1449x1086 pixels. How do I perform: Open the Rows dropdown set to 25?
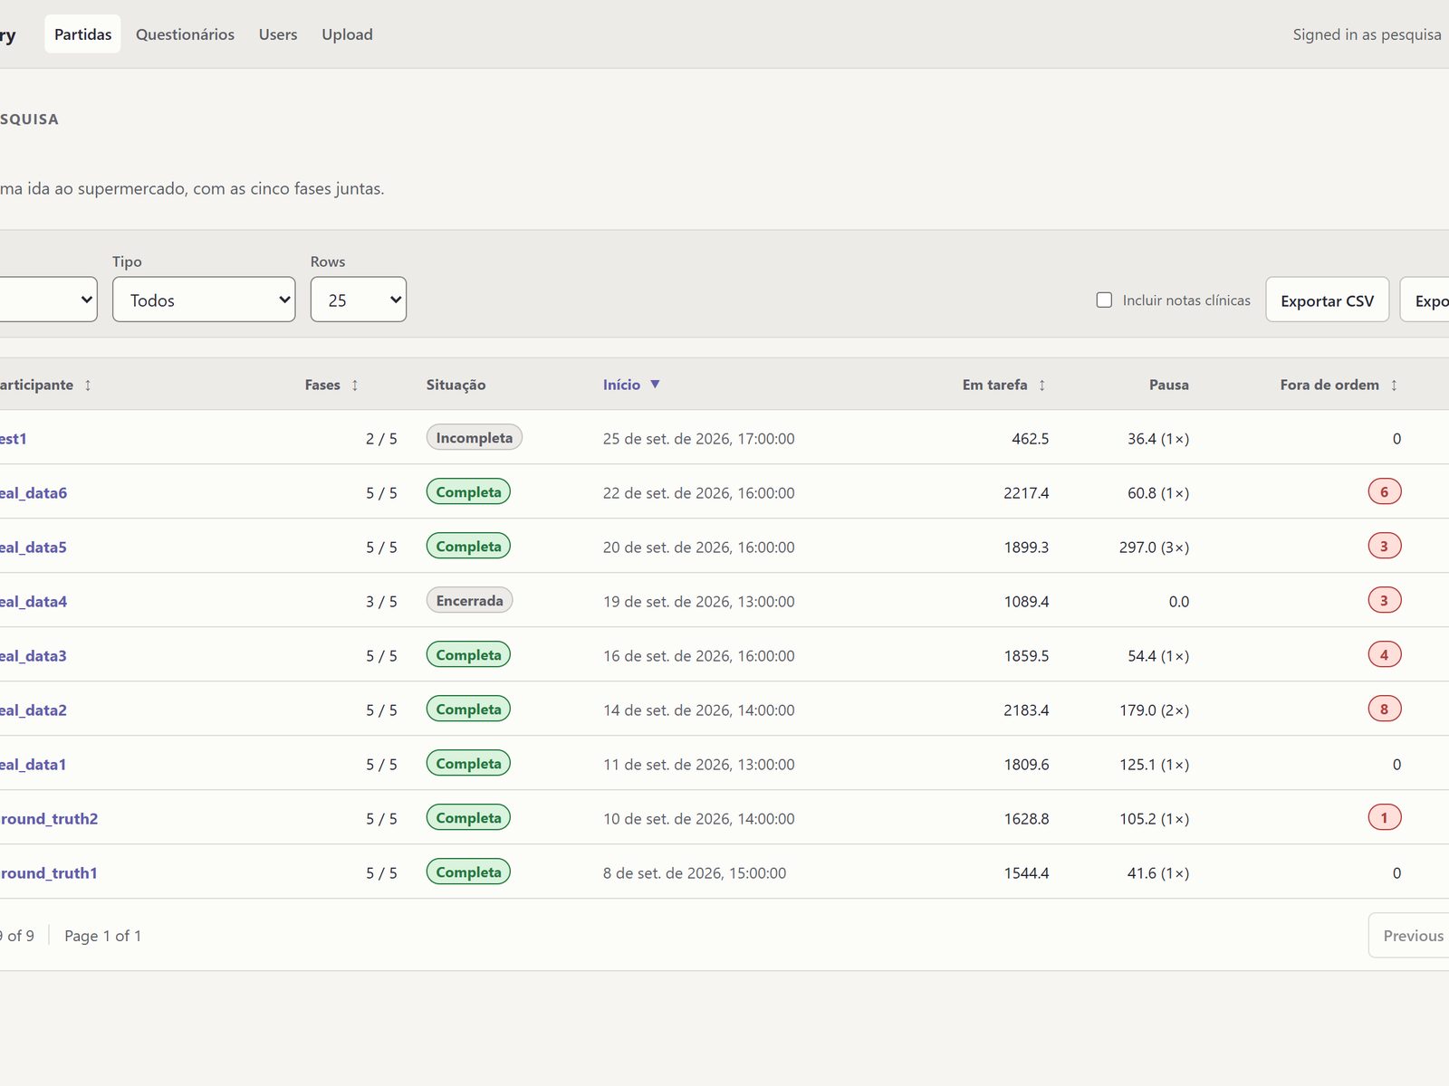click(359, 300)
